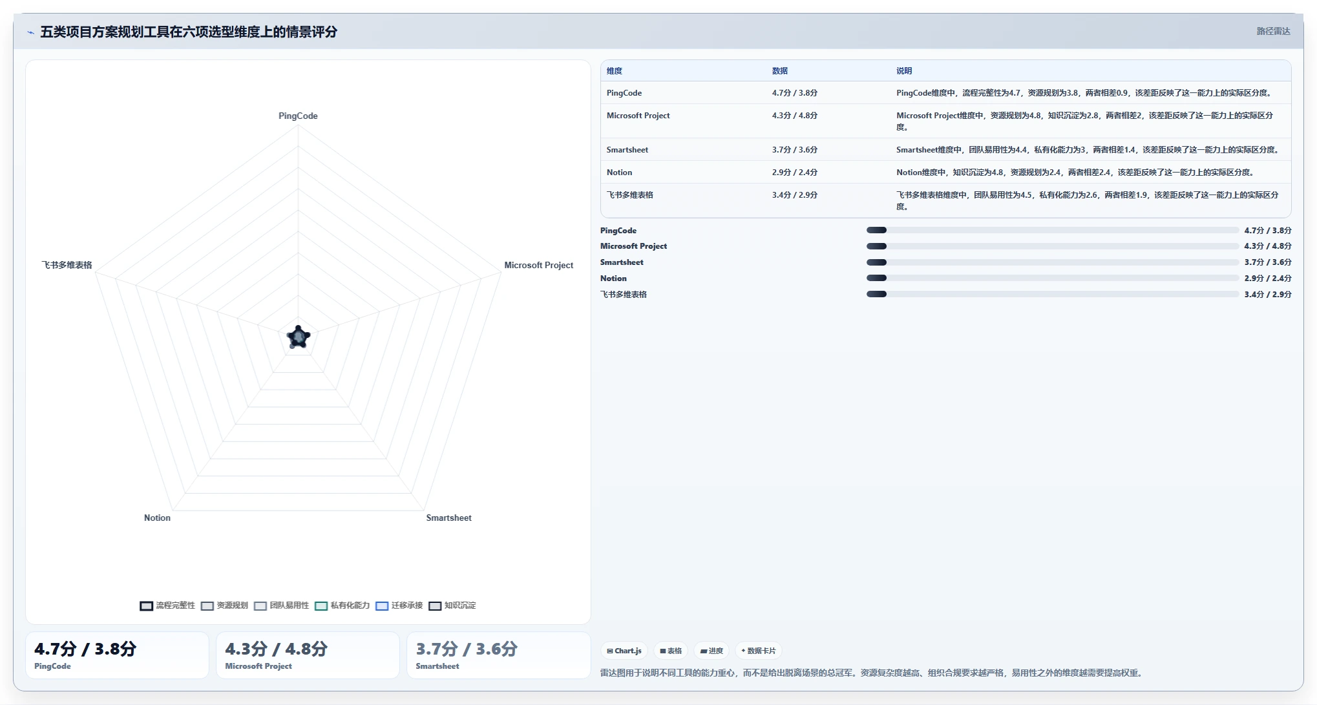Select the 表格 tag chip
Image resolution: width=1317 pixels, height=705 pixels.
click(671, 651)
